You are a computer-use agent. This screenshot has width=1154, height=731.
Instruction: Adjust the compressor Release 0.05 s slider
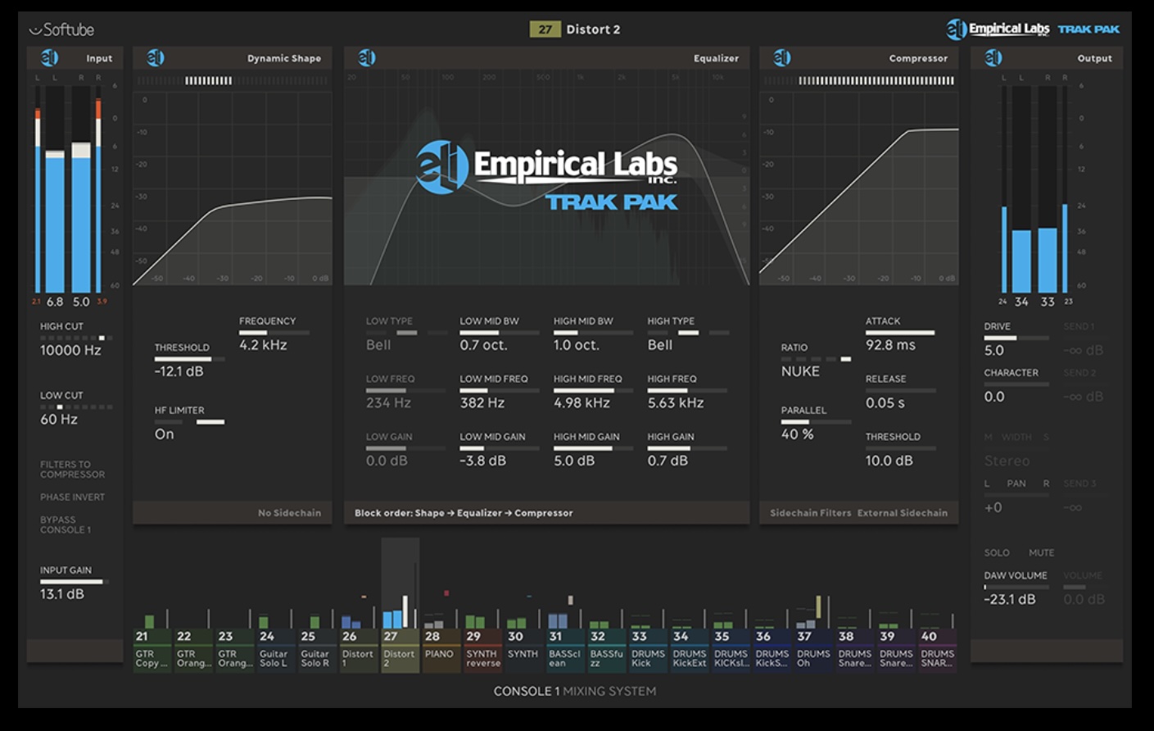click(x=901, y=391)
